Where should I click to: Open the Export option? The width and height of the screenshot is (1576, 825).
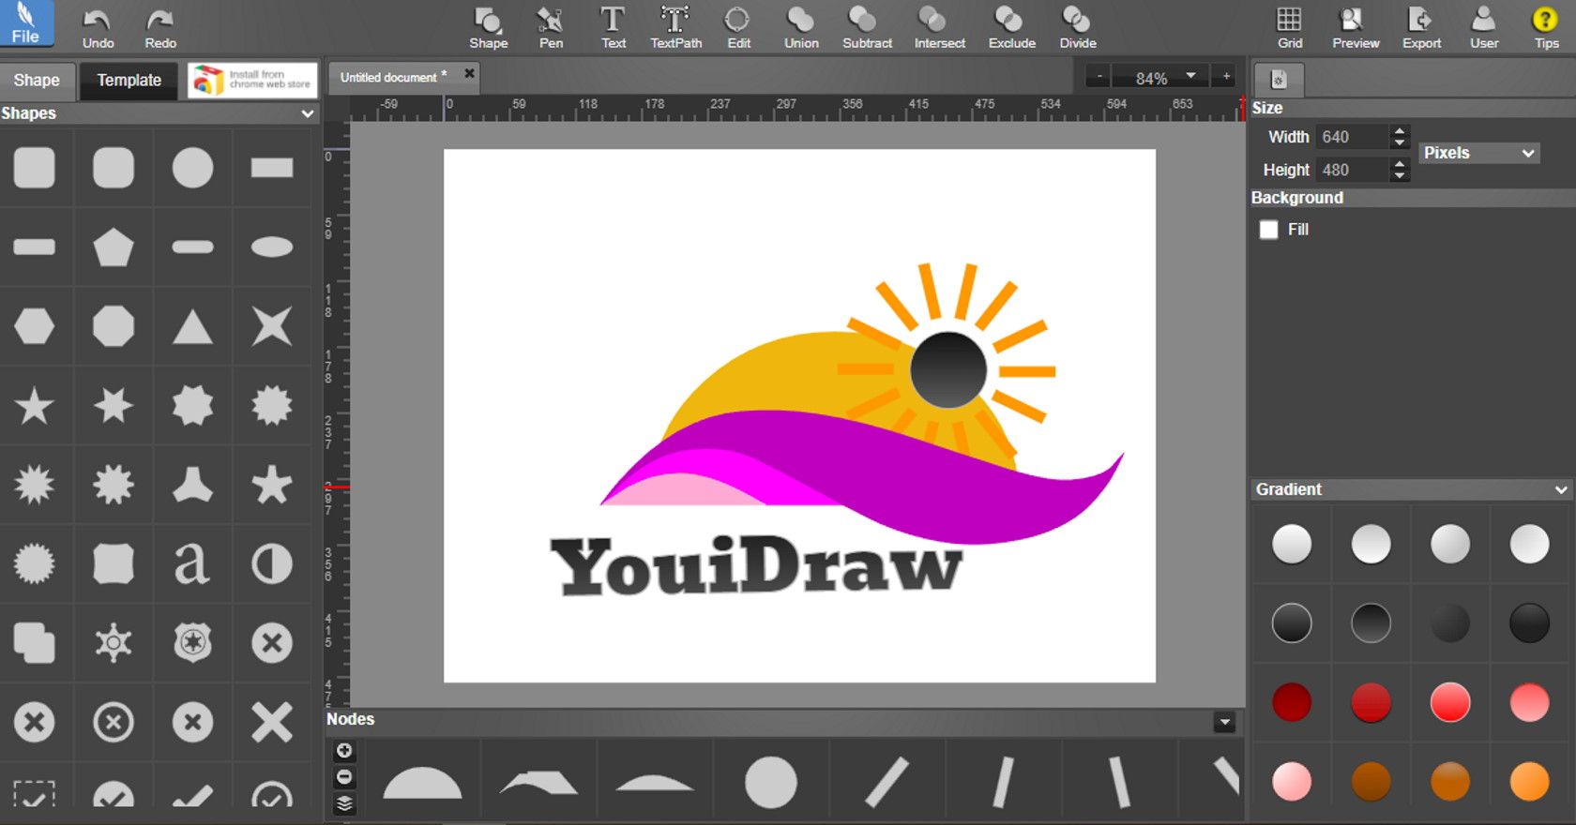[x=1420, y=27]
